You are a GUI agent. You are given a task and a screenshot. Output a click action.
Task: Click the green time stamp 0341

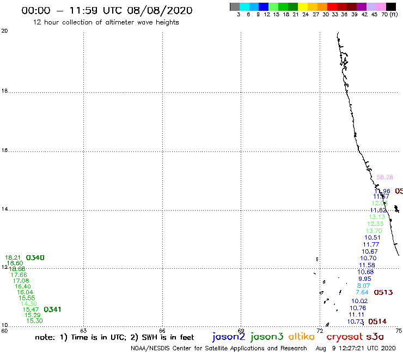tap(52, 310)
